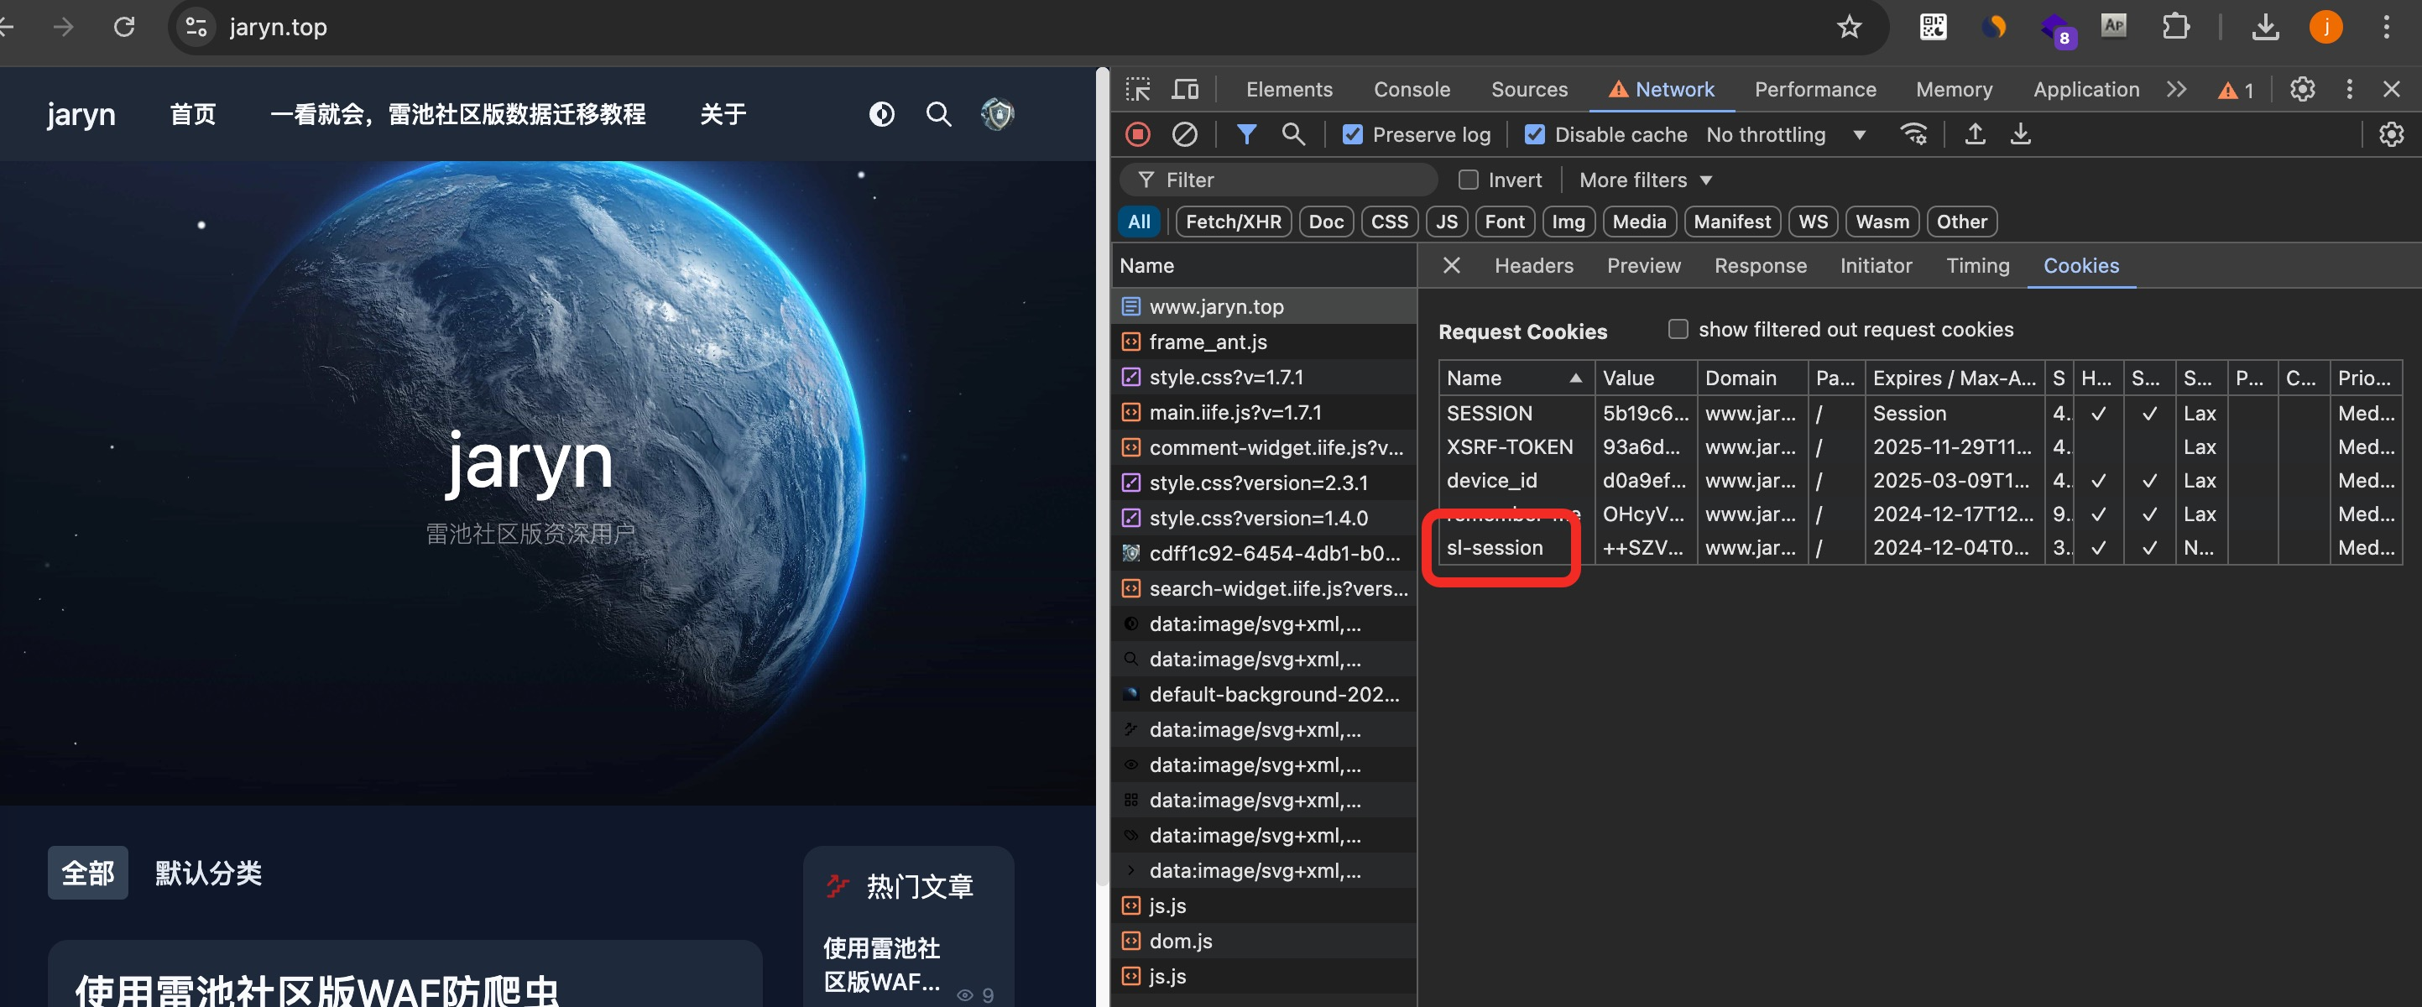This screenshot has width=2422, height=1007.
Task: Uncheck the Preserve log checkbox
Action: pyautogui.click(x=1352, y=134)
